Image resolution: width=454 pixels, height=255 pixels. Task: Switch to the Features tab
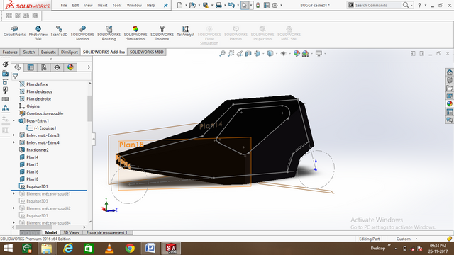pyautogui.click(x=10, y=52)
